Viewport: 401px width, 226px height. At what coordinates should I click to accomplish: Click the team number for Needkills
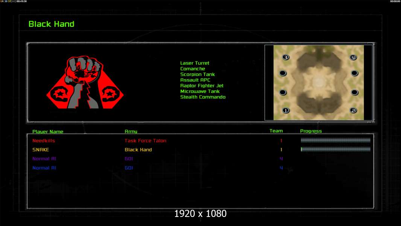coord(281,140)
